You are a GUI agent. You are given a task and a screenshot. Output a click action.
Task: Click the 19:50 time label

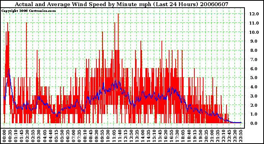coord(200,136)
